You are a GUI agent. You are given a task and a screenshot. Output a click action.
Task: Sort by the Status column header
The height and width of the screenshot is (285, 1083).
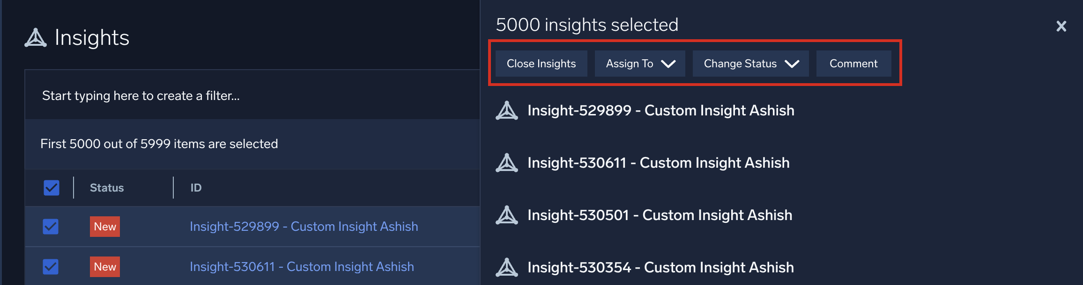pyautogui.click(x=107, y=188)
